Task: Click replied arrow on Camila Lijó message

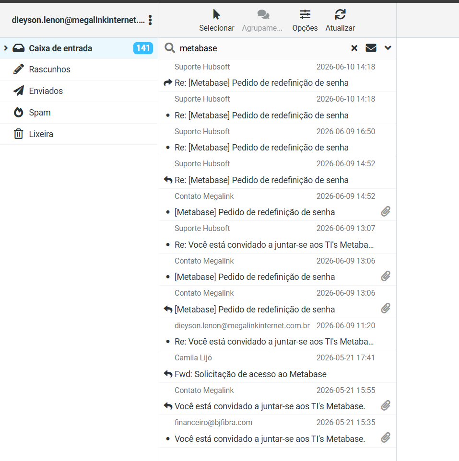Action: [x=168, y=374]
